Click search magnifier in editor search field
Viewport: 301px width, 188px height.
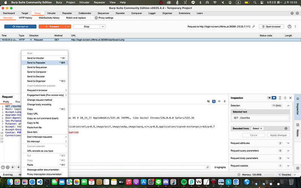[208, 167]
